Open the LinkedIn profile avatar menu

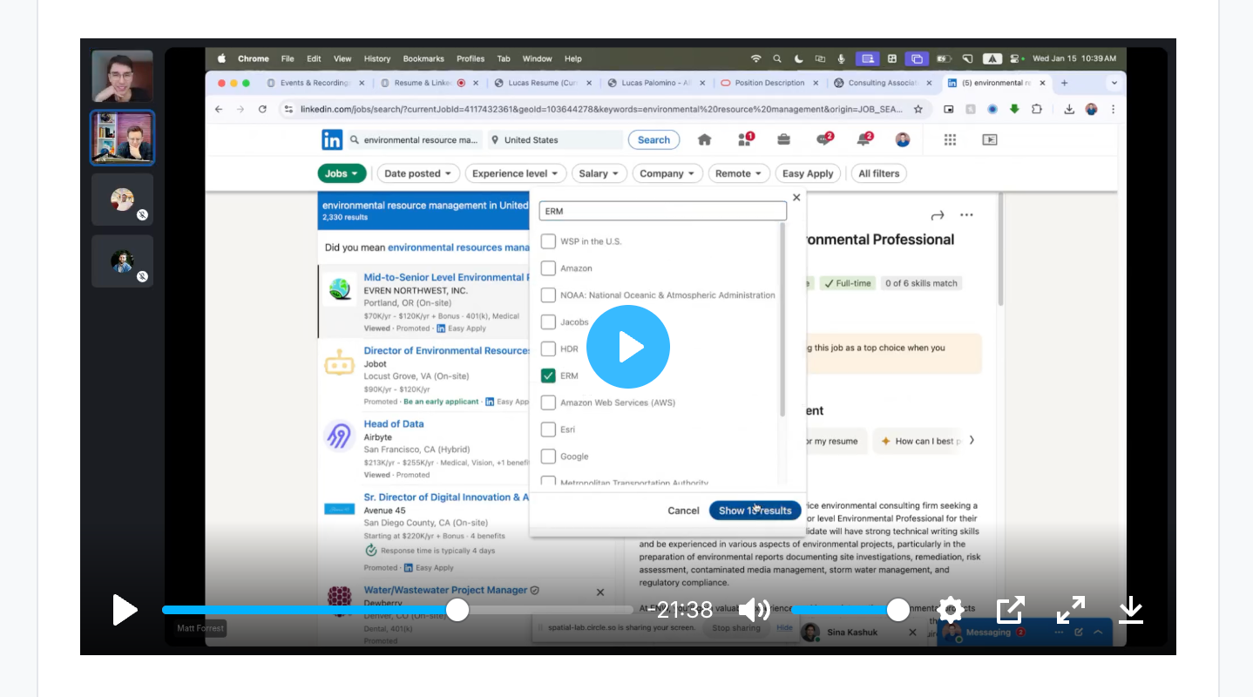point(903,139)
